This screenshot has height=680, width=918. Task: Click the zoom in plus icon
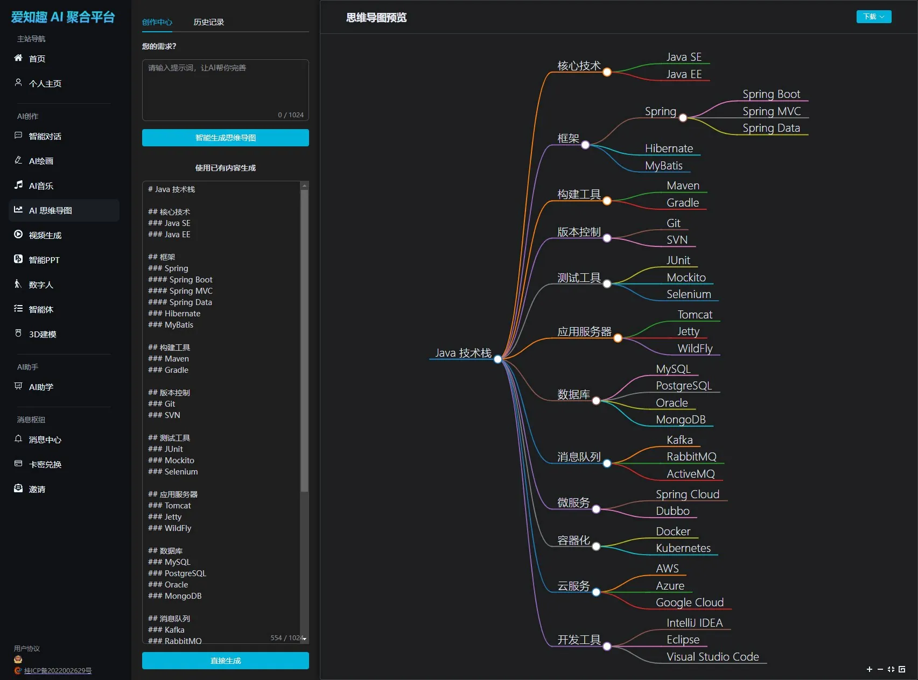click(869, 669)
